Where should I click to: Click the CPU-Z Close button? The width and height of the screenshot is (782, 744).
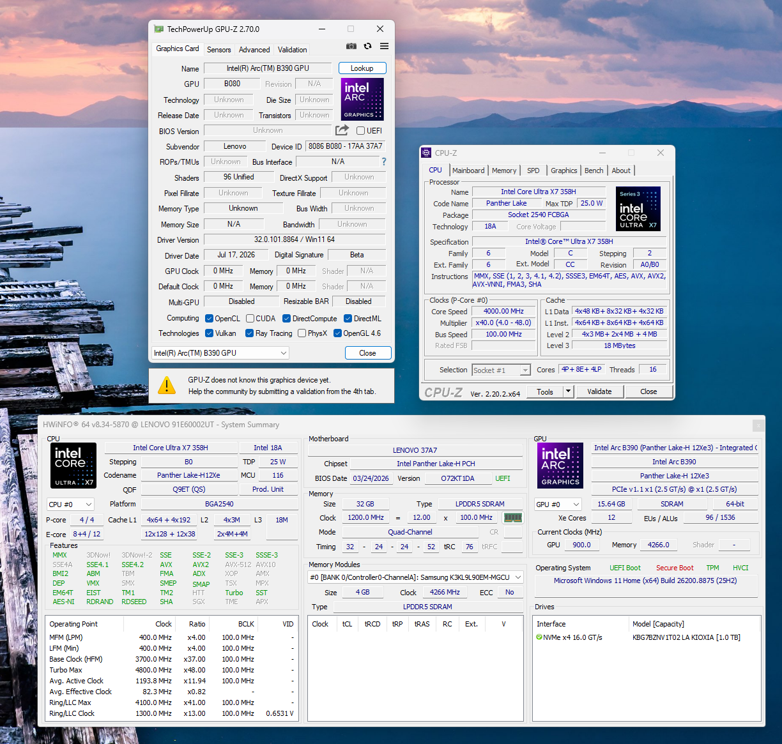click(x=648, y=391)
